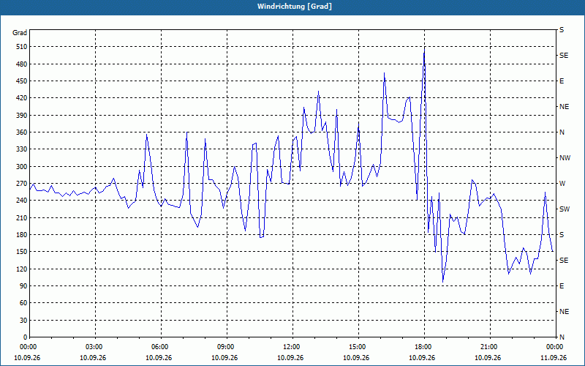Click the 'W' compass label at 270
This screenshot has height=366, width=585.
point(562,184)
